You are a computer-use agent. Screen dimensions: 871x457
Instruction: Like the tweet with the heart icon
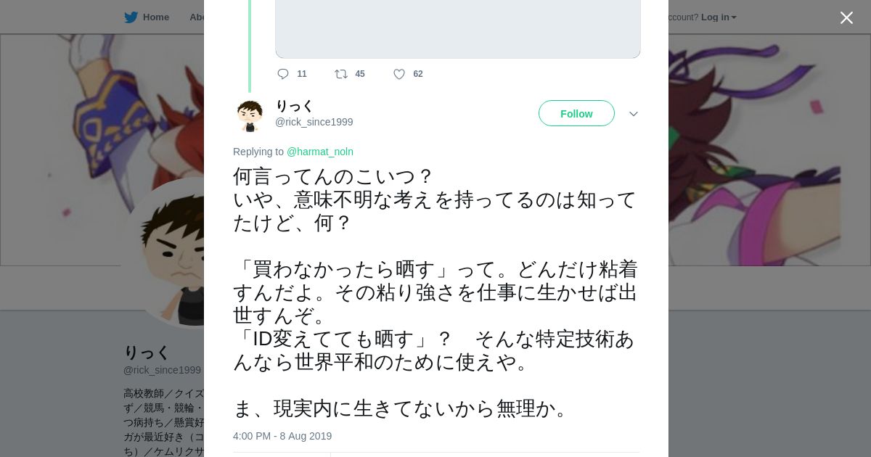click(x=399, y=74)
